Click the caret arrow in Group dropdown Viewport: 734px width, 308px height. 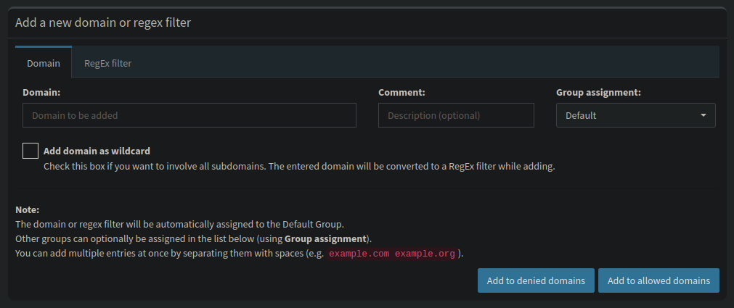[703, 115]
